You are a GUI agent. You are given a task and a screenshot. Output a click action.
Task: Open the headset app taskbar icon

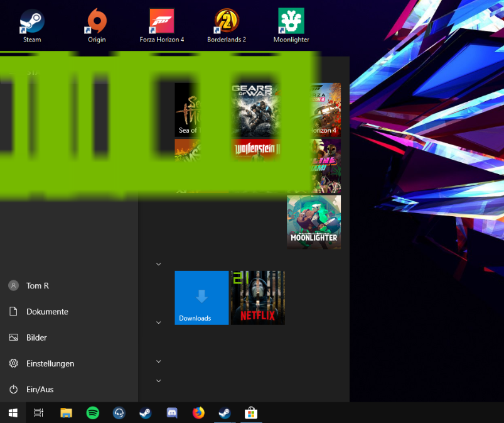119,413
